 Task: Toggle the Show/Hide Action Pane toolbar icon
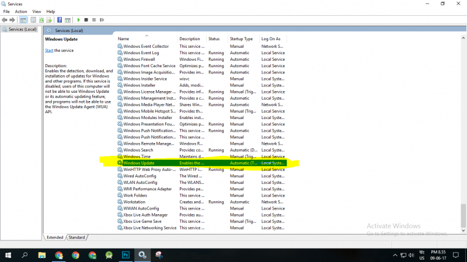coord(68,20)
